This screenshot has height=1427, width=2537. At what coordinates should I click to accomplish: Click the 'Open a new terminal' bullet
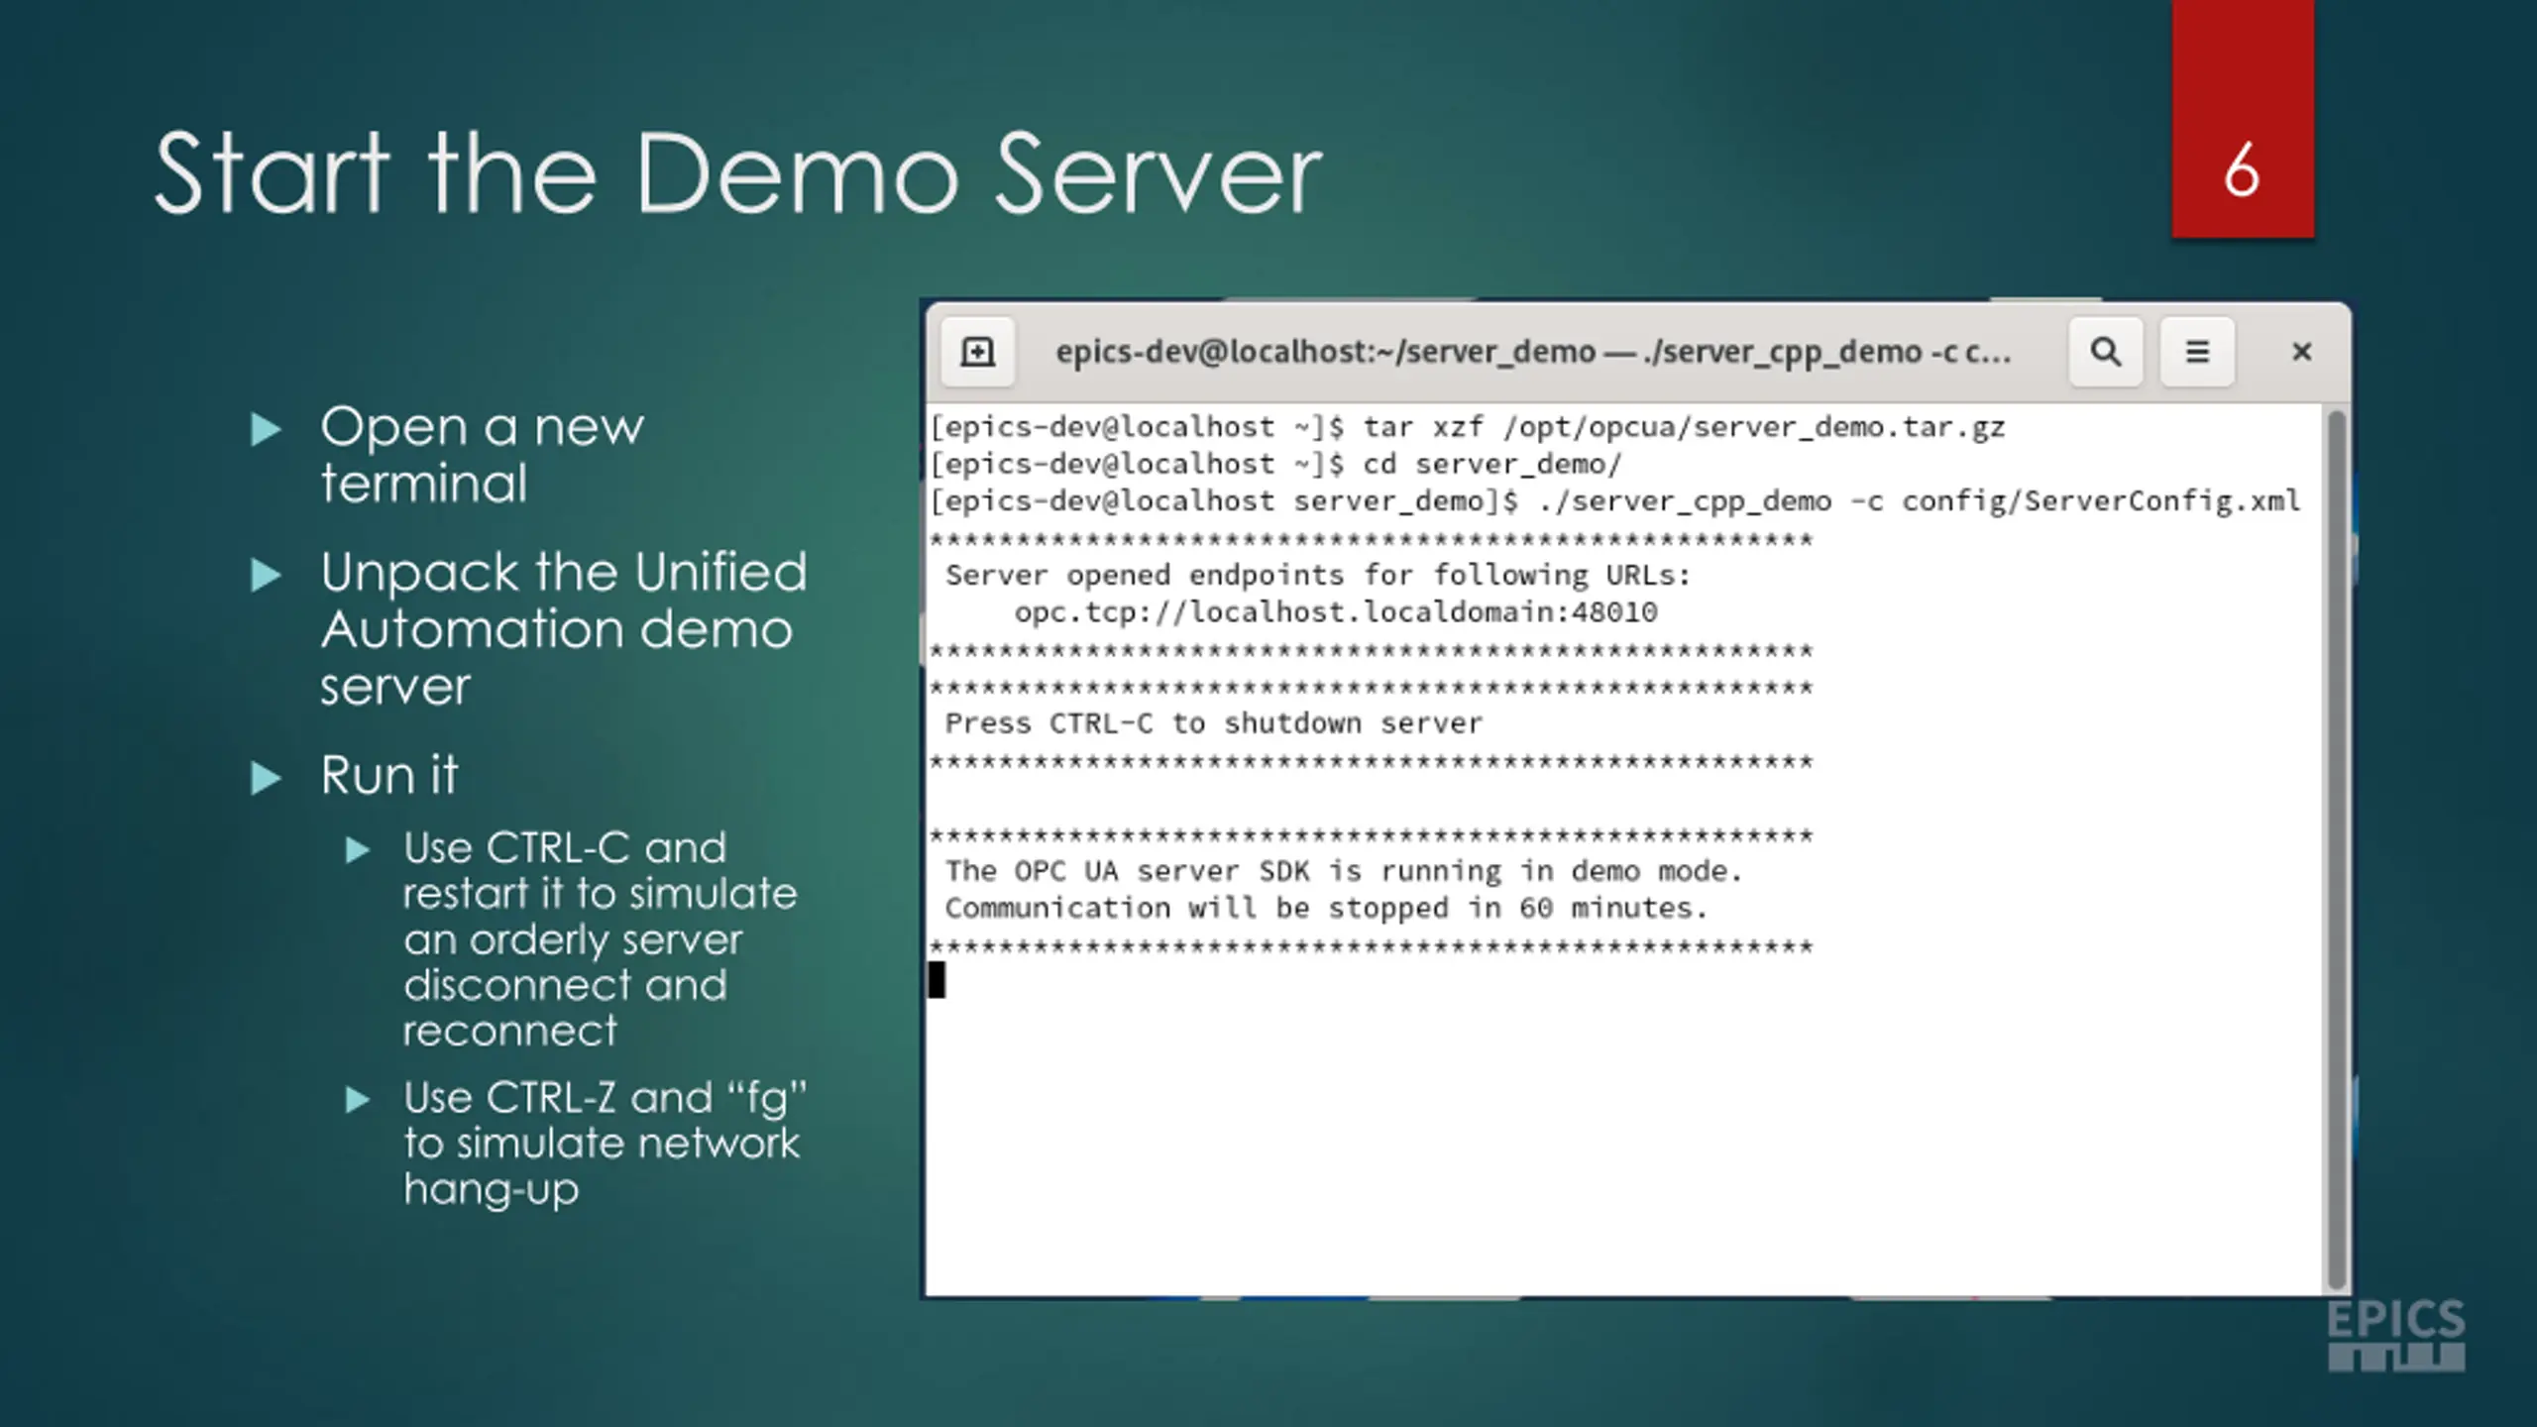point(482,455)
